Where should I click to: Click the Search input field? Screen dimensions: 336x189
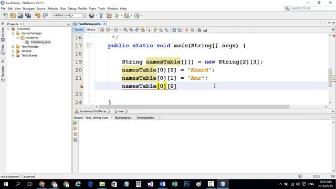pyautogui.click(x=313, y=8)
